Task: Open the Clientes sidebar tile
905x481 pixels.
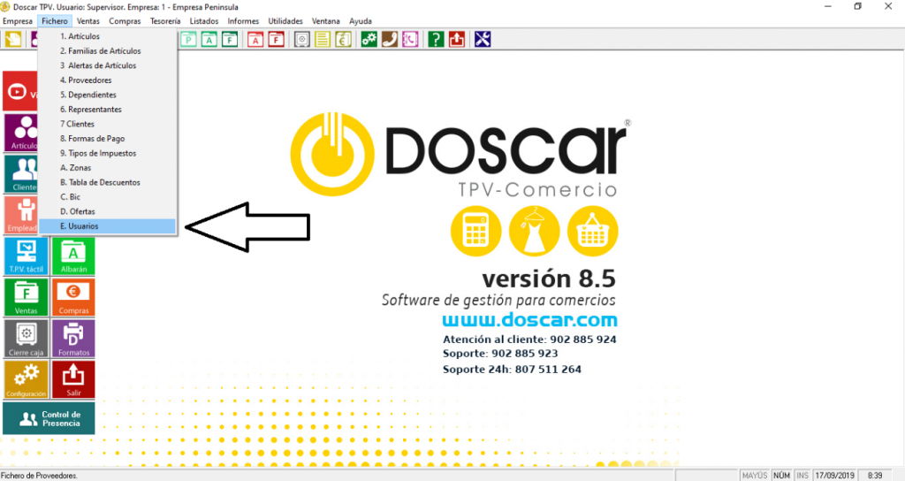Action: click(x=21, y=174)
